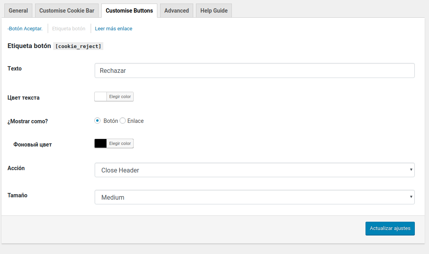Open the Acción dropdown showing Close Header
This screenshot has height=254, width=429.
[x=254, y=170]
